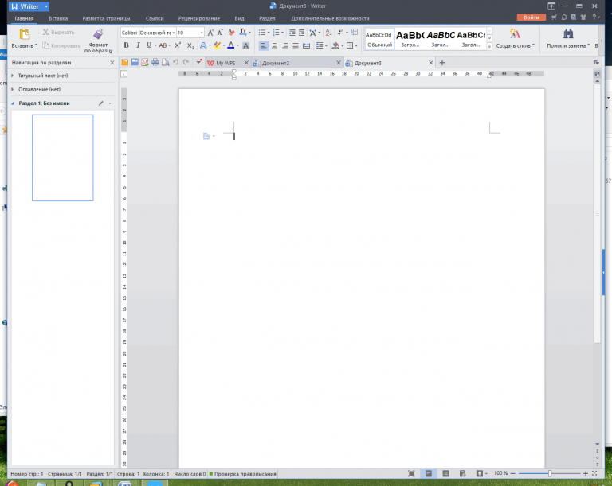Click the undo arrow icon
This screenshot has width=612, height=486.
click(175, 62)
